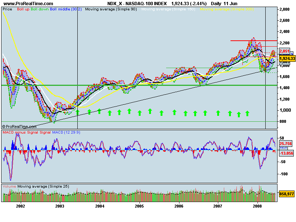Select the Boll middle (30 2) legend
This screenshot has width=296, height=222.
tap(66, 9)
